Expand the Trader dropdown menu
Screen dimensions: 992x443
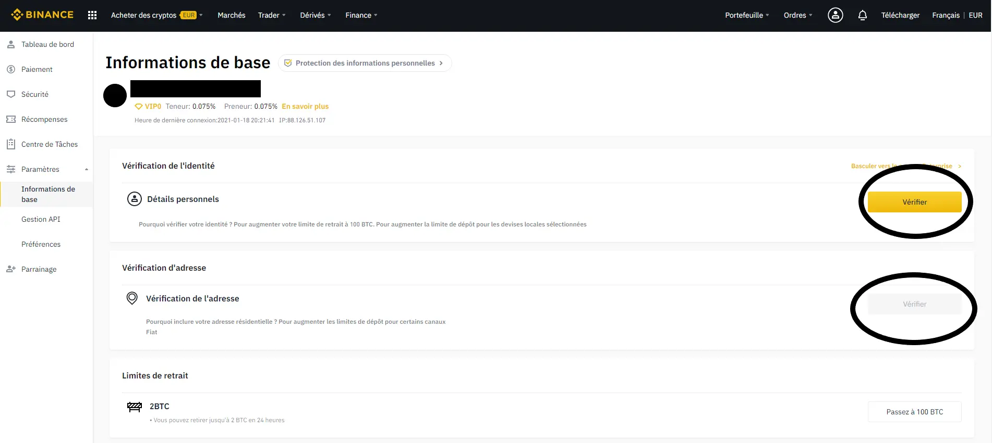(272, 15)
